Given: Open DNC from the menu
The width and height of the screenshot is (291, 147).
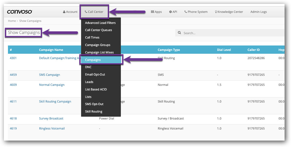Looking at the screenshot, I should point(88,67).
